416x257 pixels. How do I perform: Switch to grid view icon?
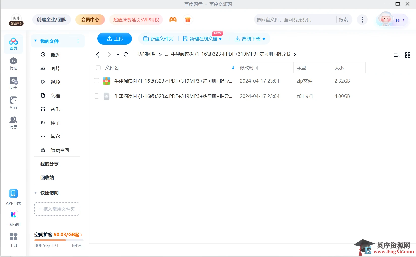[x=408, y=55]
